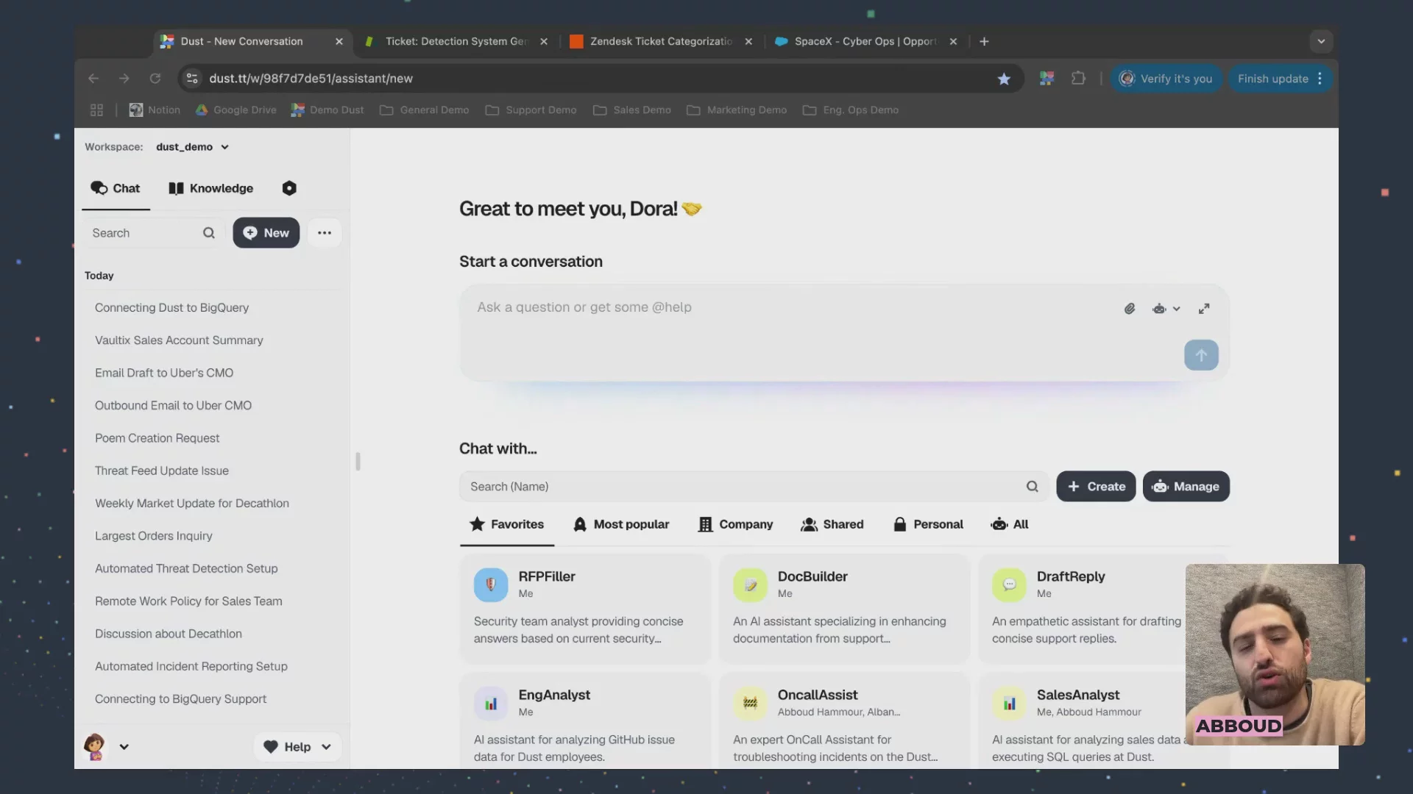Switch to the Knowledge tab
The width and height of the screenshot is (1413, 794).
[x=211, y=188]
